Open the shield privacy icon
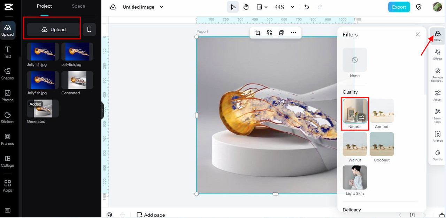The image size is (446, 218). coord(419,7)
